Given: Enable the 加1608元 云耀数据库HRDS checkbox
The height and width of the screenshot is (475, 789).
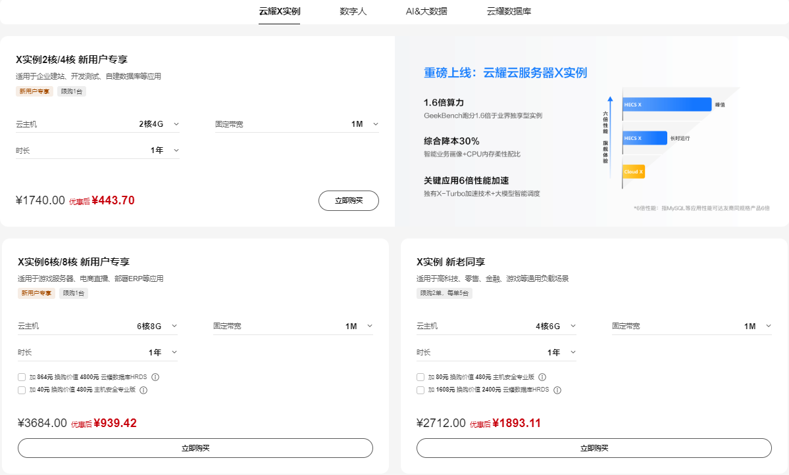Looking at the screenshot, I should pos(420,390).
